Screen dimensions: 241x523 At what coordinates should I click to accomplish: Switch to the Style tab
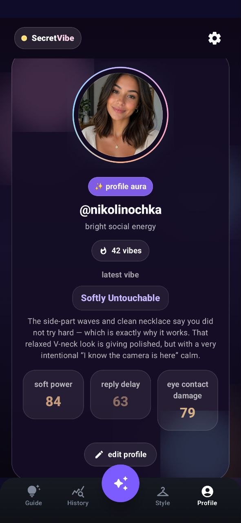pyautogui.click(x=163, y=495)
